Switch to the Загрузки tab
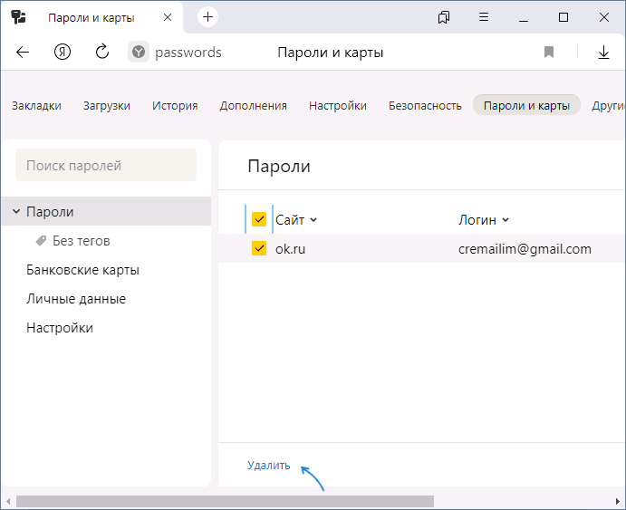626x510 pixels. (107, 105)
